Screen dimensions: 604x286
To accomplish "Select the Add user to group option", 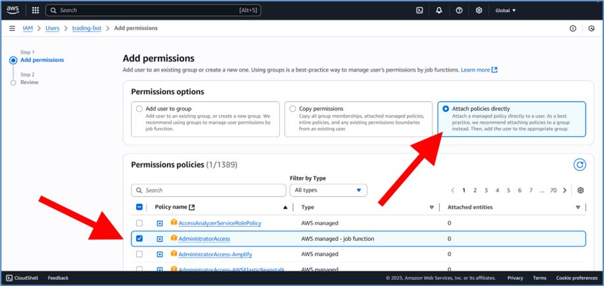I will click(139, 109).
